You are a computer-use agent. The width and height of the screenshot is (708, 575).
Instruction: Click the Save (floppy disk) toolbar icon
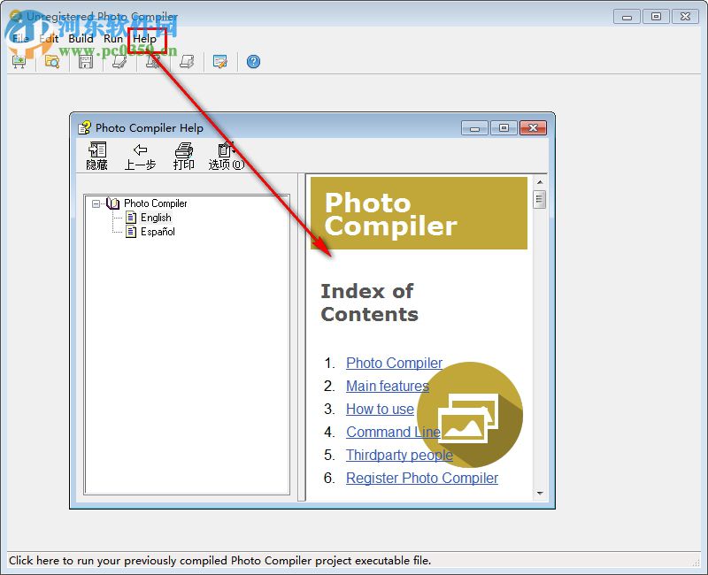pos(85,62)
